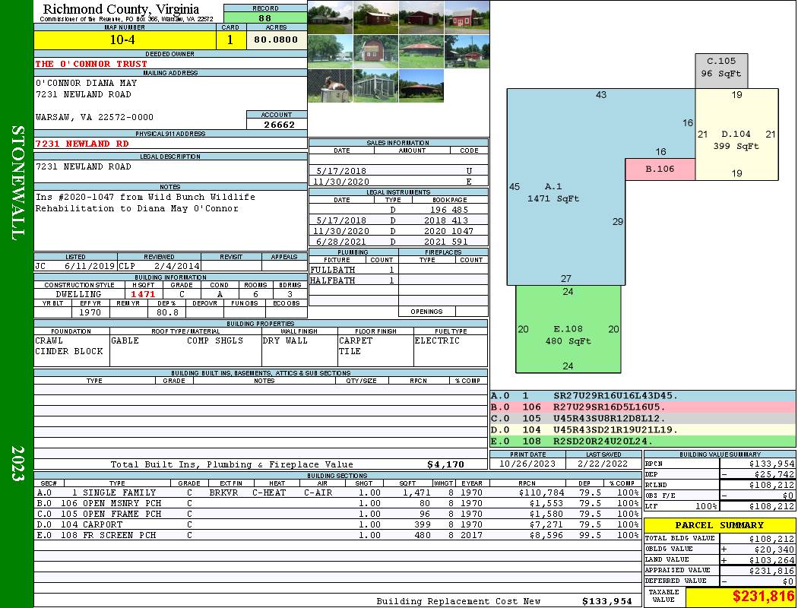Select legal instrument dated 6/28/2021
798x608 pixels.
click(x=398, y=242)
